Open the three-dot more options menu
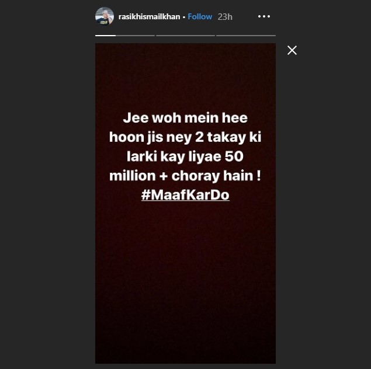Viewport: 371px width, 369px height. tap(264, 16)
